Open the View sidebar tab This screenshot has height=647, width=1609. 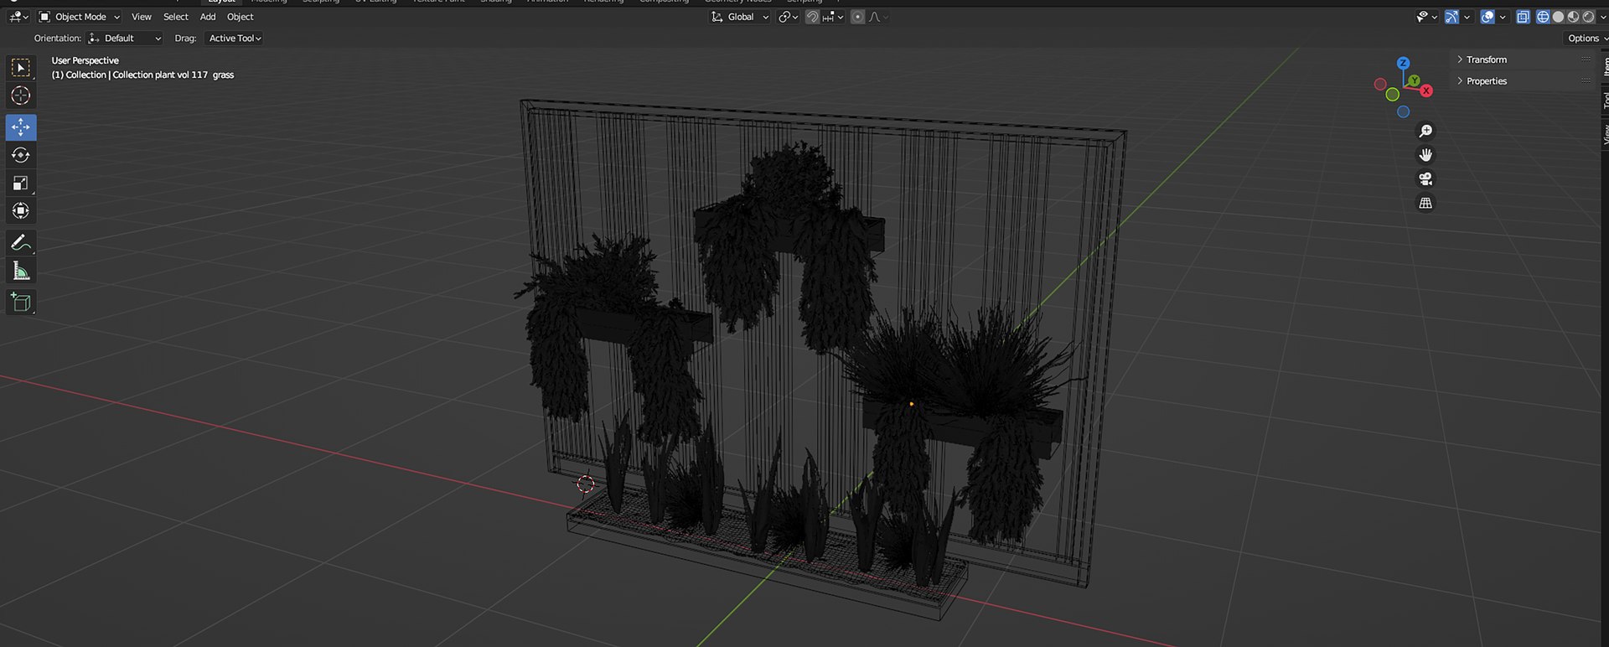(x=1605, y=134)
